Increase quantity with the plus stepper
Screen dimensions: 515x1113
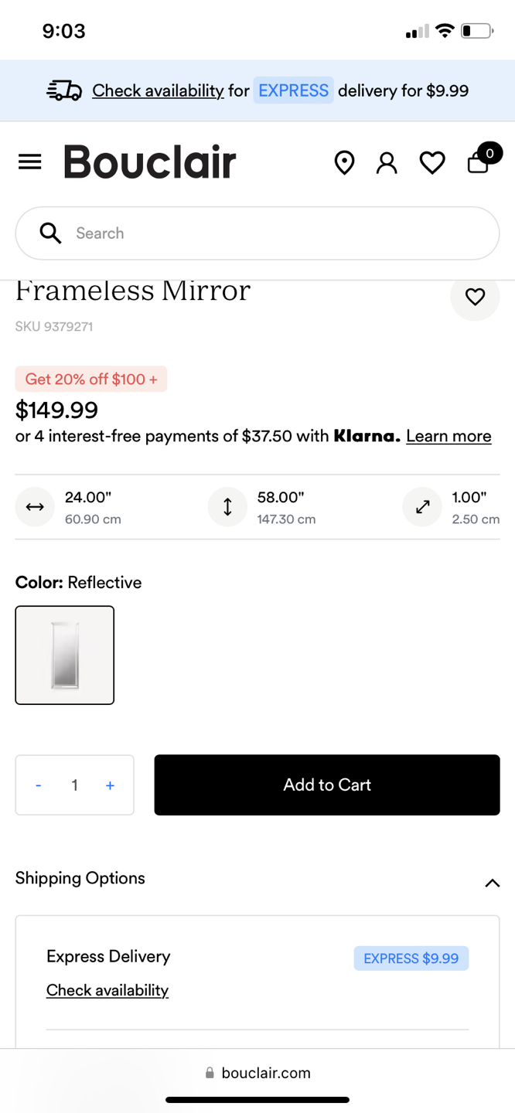pos(110,785)
